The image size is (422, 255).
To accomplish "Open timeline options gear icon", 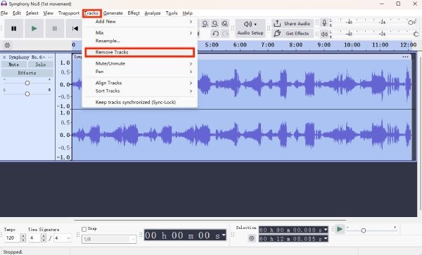I will coord(7,45).
